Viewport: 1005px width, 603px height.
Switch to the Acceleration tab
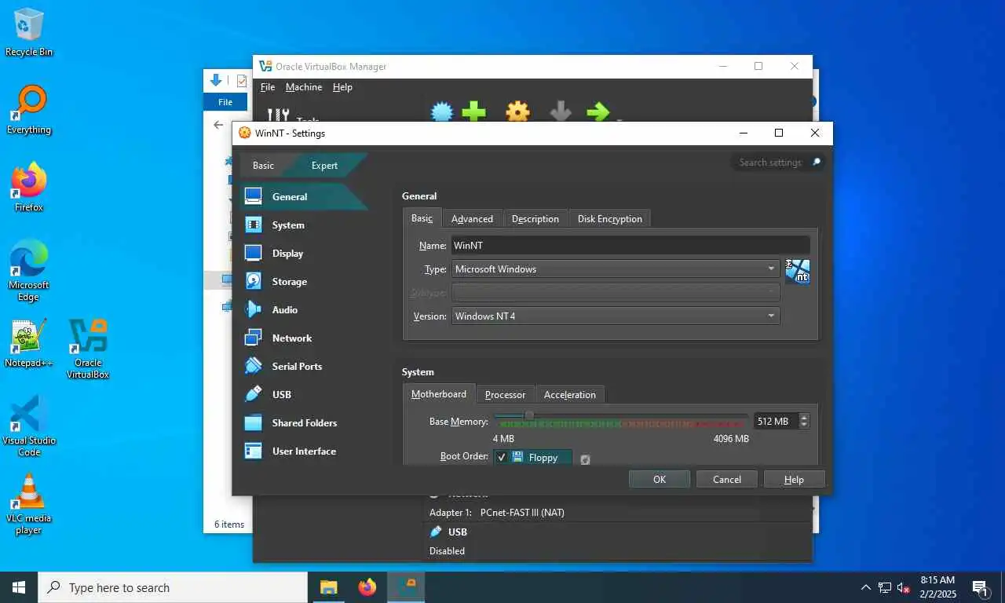click(x=570, y=395)
